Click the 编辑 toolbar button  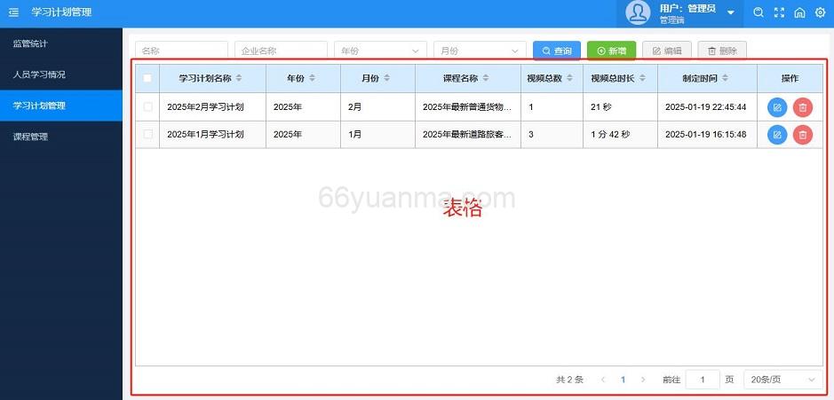click(667, 51)
